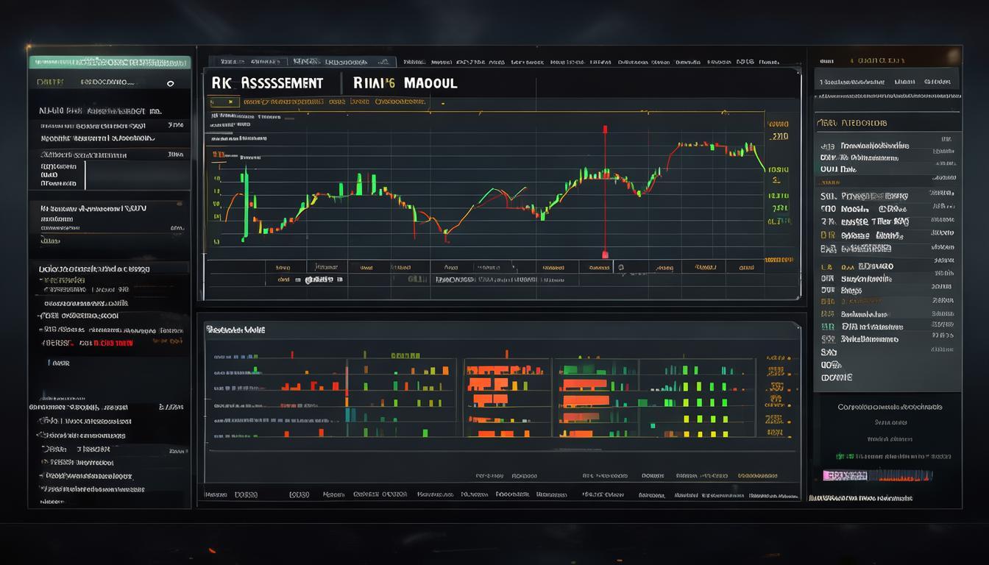Screen dimensions: 989x565
Task: Click the green header bar of left panel
Action: click(x=109, y=63)
